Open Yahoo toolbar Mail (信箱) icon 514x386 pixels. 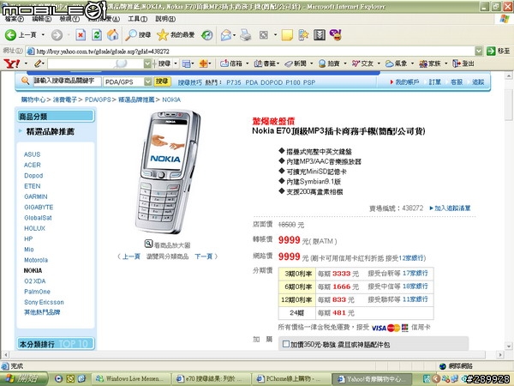click(231, 63)
